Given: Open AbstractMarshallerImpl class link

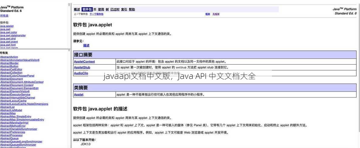Looking at the screenshot, I should point(14,123).
